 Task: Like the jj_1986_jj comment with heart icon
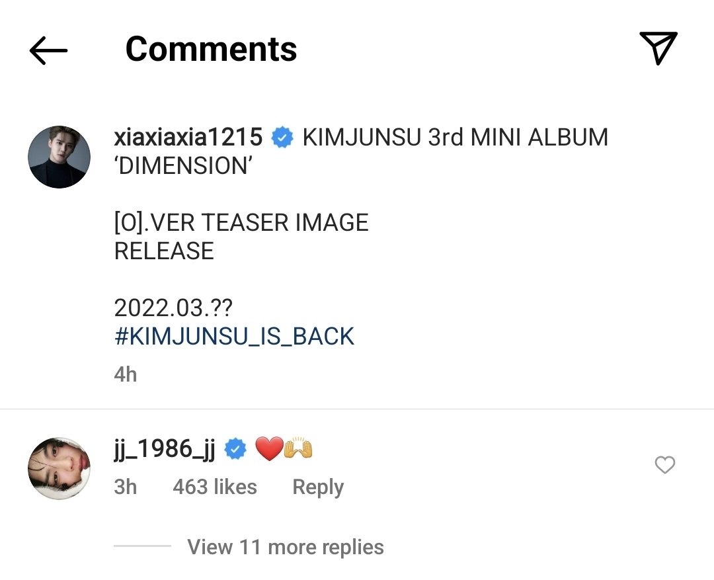(x=664, y=465)
